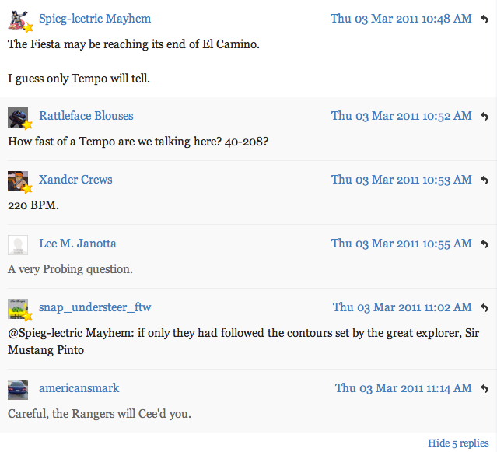Image resolution: width=497 pixels, height=452 pixels.
Task: Open the snap_understeer_ftw username link
Action: click(95, 307)
